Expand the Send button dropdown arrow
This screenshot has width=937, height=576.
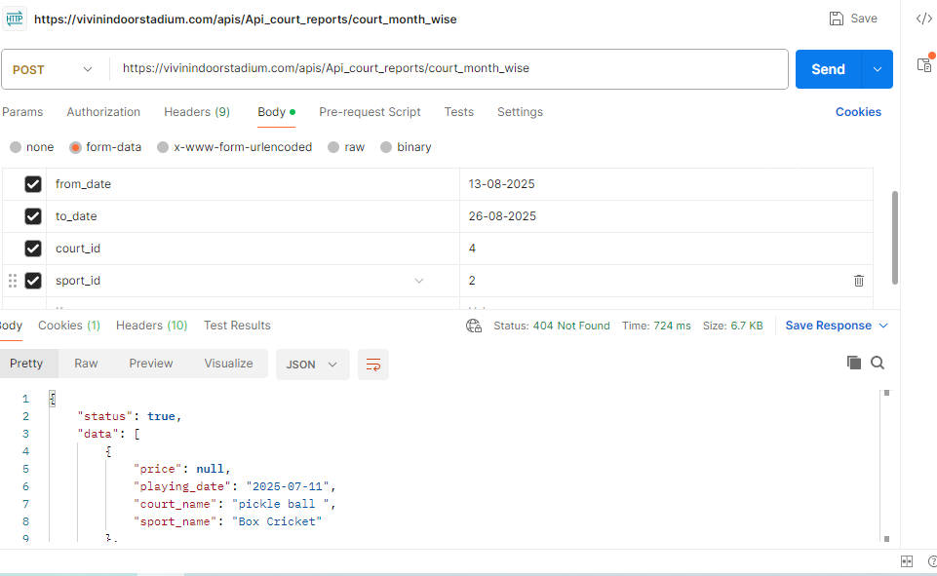[878, 69]
